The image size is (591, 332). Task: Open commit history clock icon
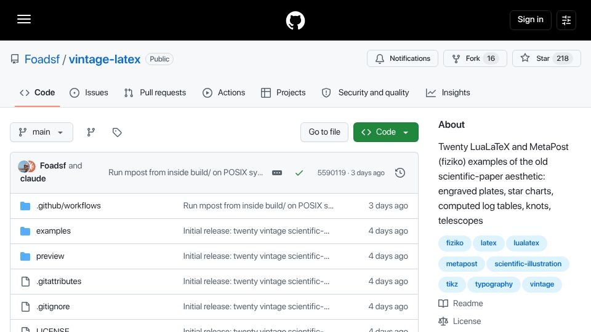[x=400, y=173]
